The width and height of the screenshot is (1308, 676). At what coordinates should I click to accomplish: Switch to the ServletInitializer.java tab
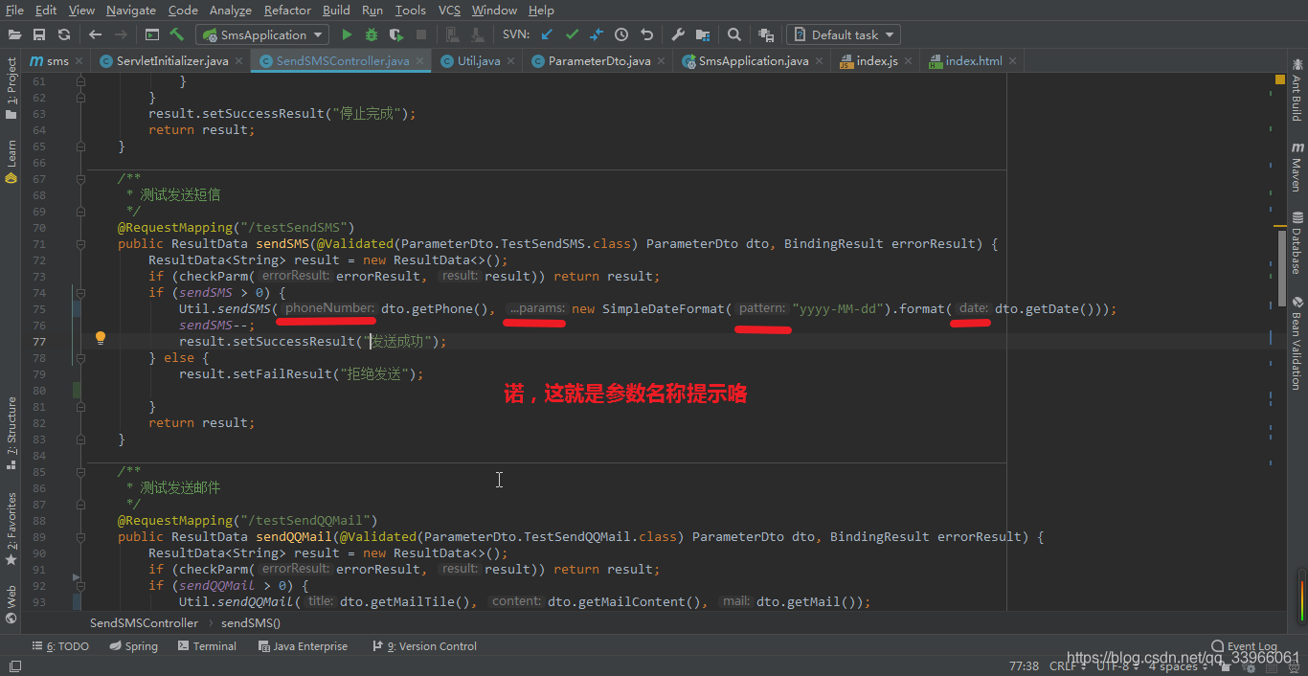point(172,60)
